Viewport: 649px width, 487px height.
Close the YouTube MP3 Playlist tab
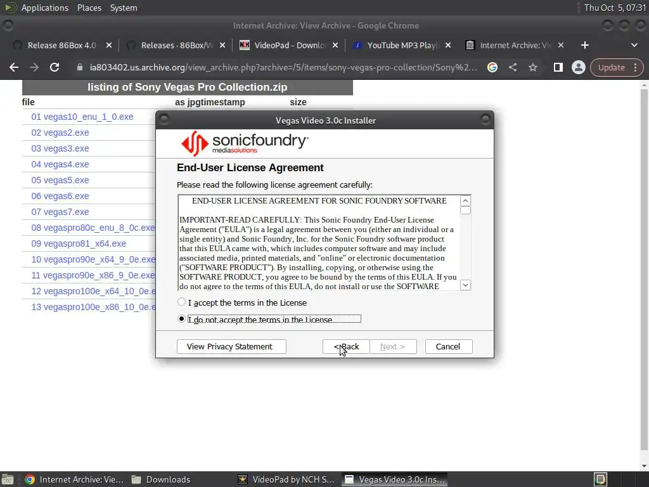[x=448, y=45]
